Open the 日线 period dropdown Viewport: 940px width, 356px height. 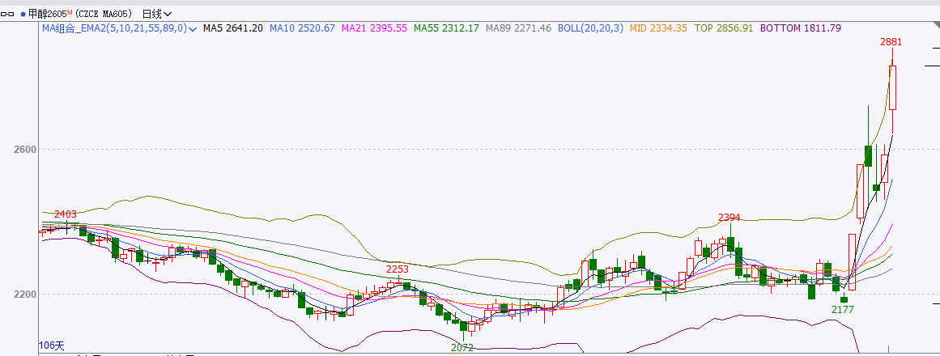click(156, 14)
